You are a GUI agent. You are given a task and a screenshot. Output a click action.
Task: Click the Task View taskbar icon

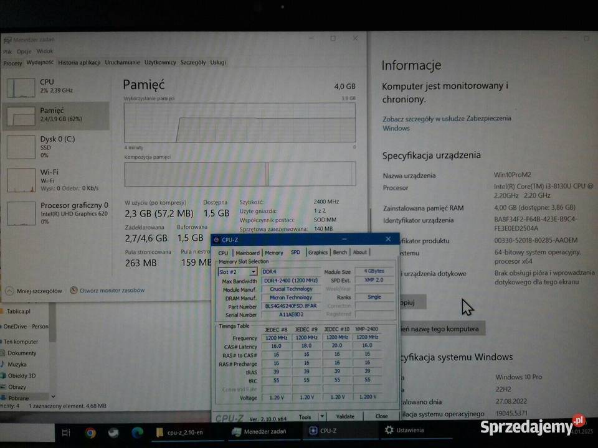[66, 432]
